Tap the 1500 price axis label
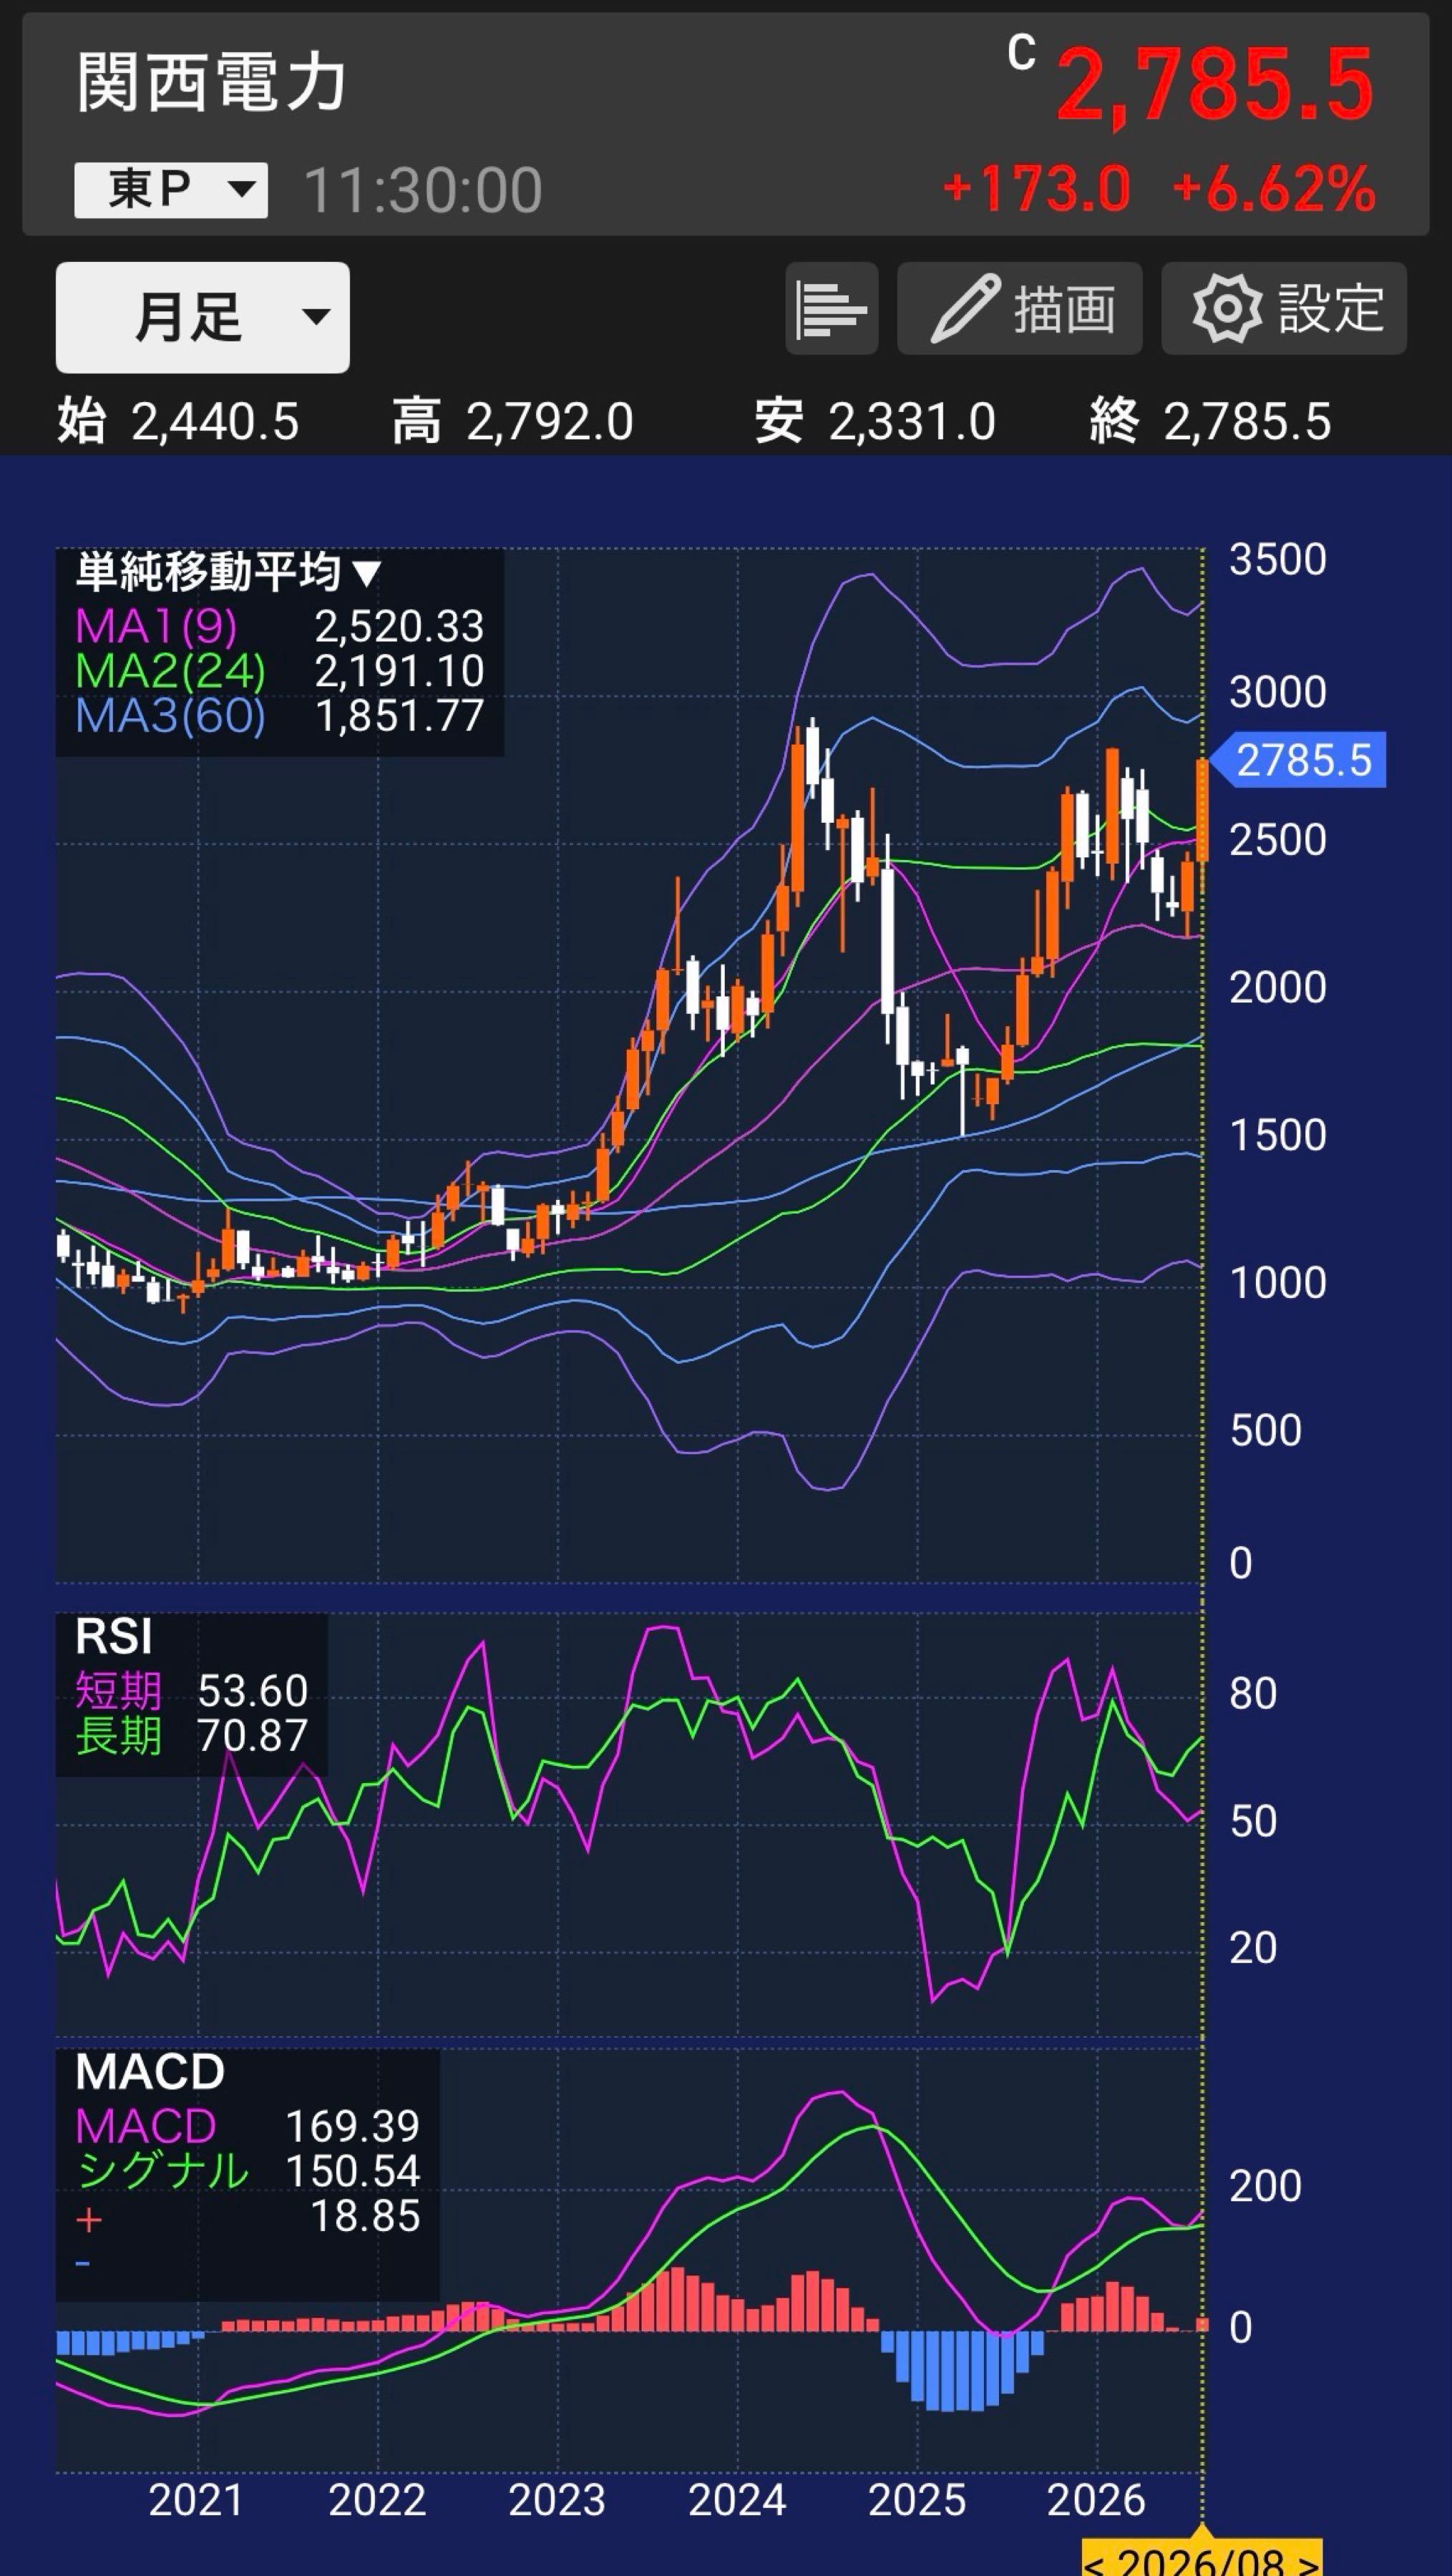Viewport: 1452px width, 2576px height. pyautogui.click(x=1278, y=1136)
